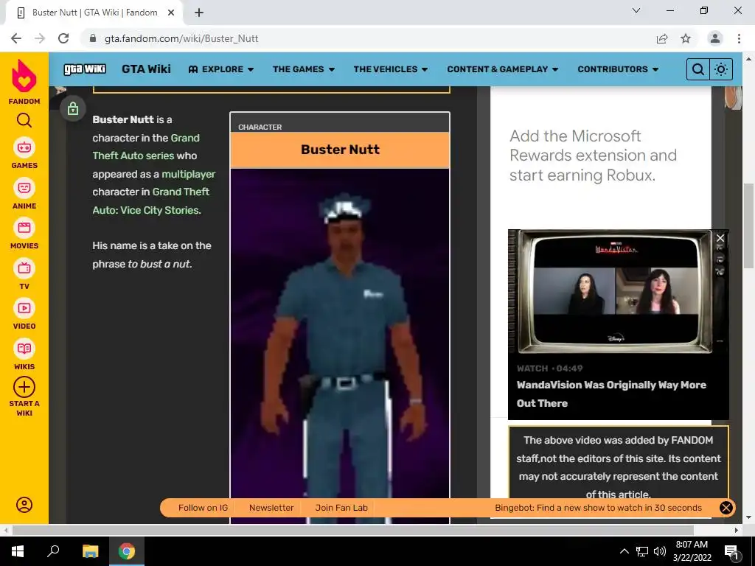Click the Microsoft Rewards advertisement text
Screen dimensions: 755x566
click(x=594, y=156)
